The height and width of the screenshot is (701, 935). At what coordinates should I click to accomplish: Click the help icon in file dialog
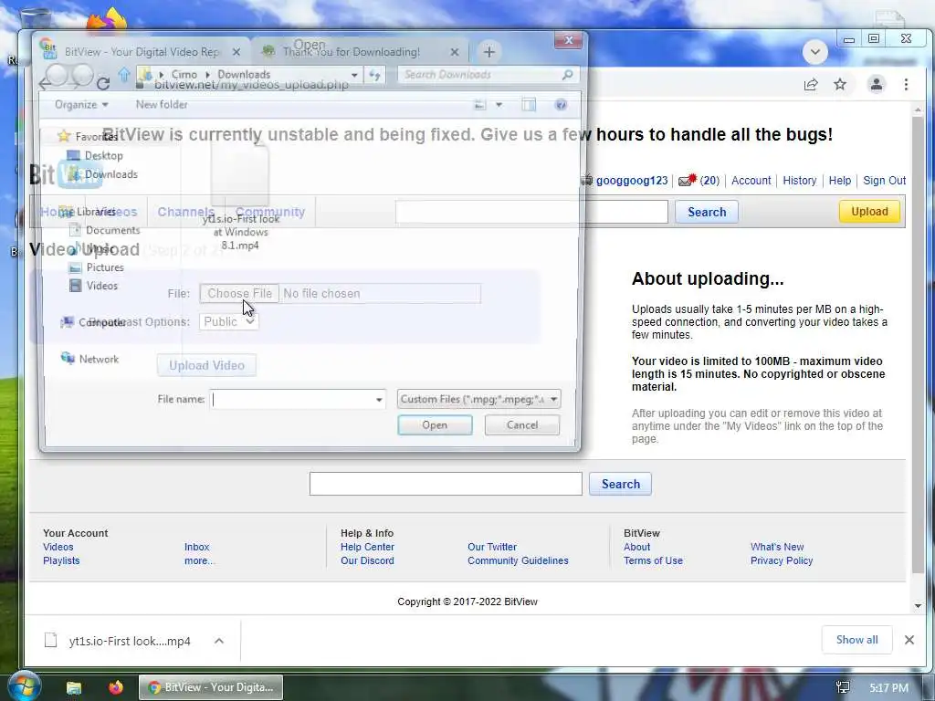coord(561,105)
